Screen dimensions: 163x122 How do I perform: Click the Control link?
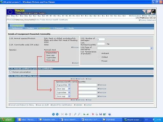88,105
